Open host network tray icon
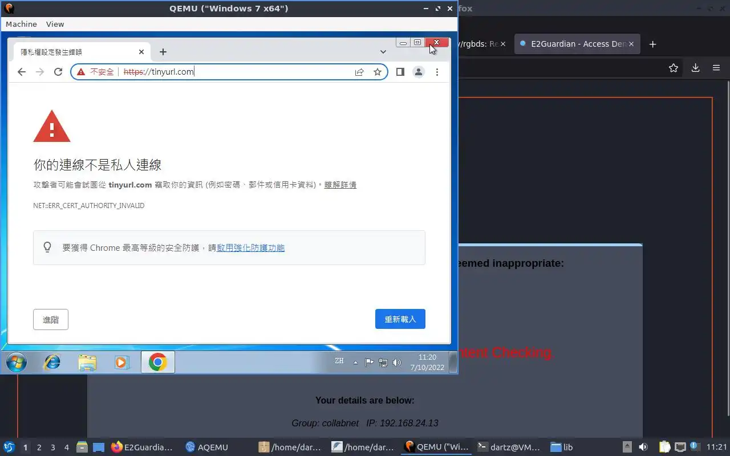The height and width of the screenshot is (456, 730). coord(680,447)
